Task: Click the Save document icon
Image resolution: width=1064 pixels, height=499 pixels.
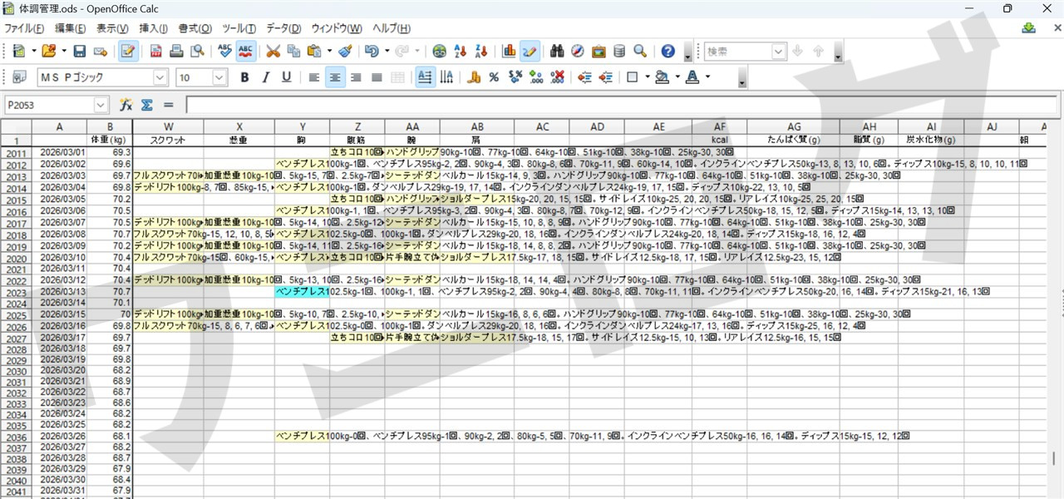Action: [80, 52]
